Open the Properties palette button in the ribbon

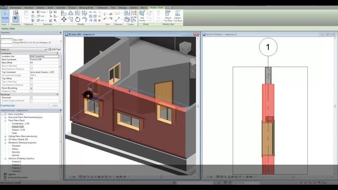[15, 20]
